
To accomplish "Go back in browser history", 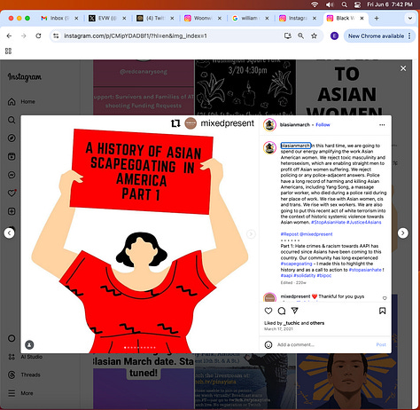I will coord(9,35).
